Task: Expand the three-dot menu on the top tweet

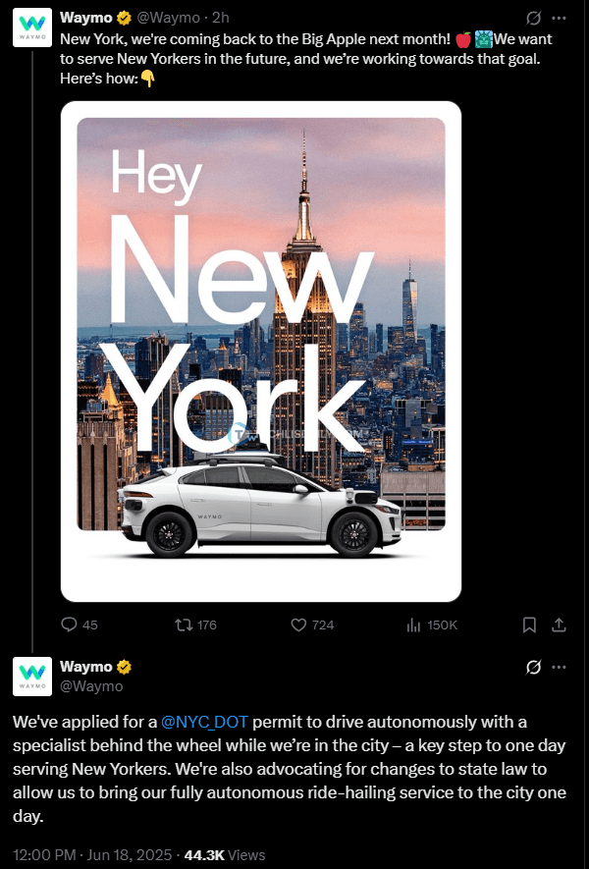Action: pos(560,19)
